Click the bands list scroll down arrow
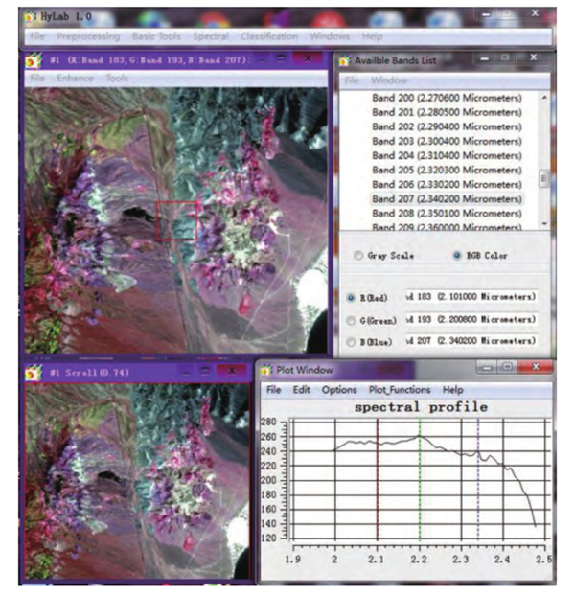The width and height of the screenshot is (575, 595). [544, 223]
